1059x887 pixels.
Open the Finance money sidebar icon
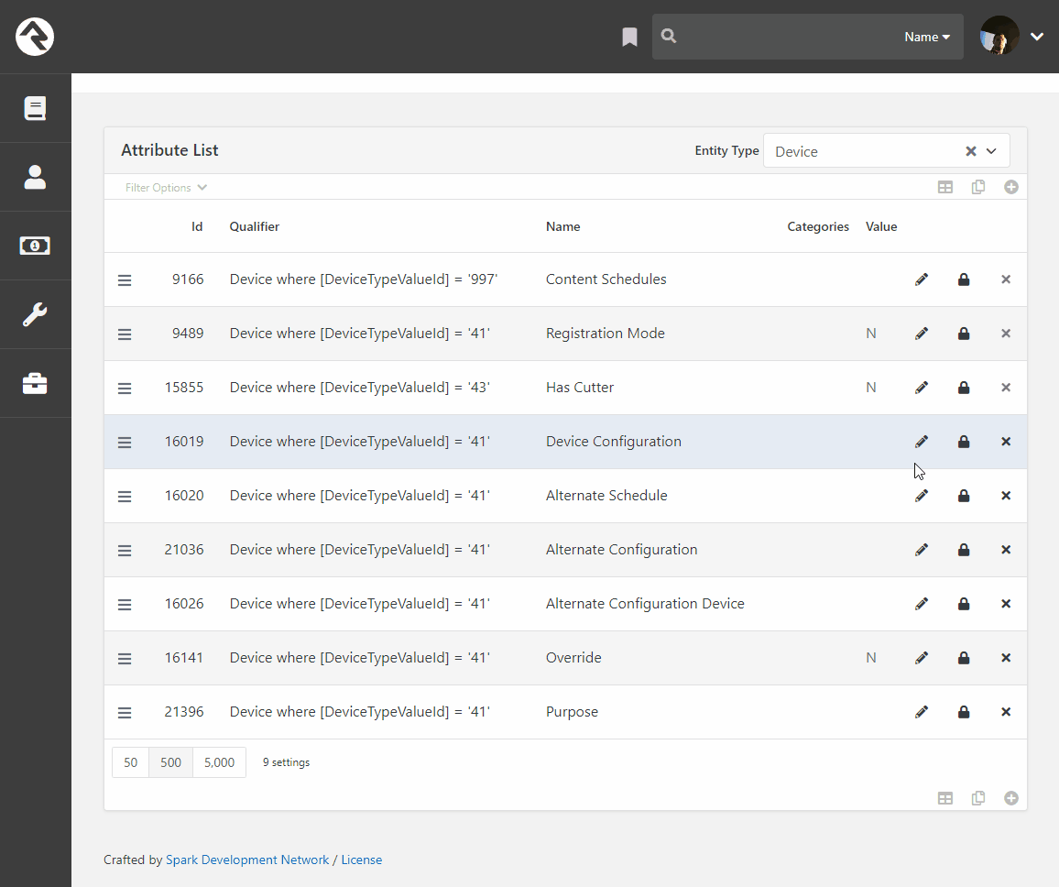pos(35,246)
